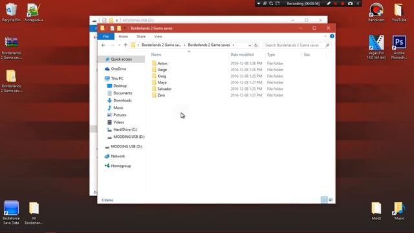Click chevron right of address bar folder icon
Image resolution: width=414 pixels, height=233 pixels.
click(x=138, y=45)
